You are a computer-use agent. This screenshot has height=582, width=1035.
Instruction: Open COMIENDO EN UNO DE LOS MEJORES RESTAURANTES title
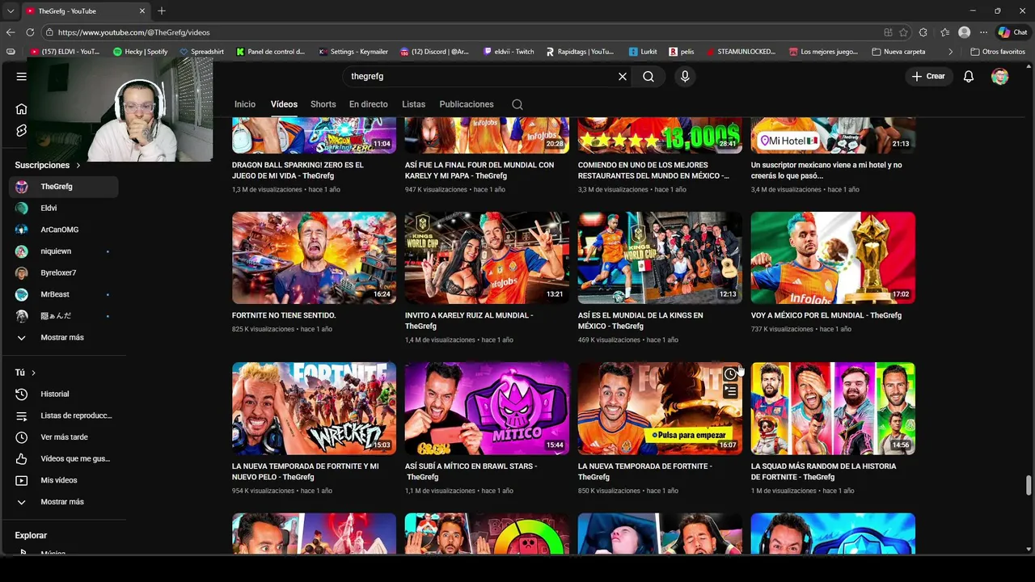pyautogui.click(x=653, y=170)
